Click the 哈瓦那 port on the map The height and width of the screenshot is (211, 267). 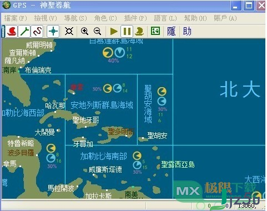(55, 106)
